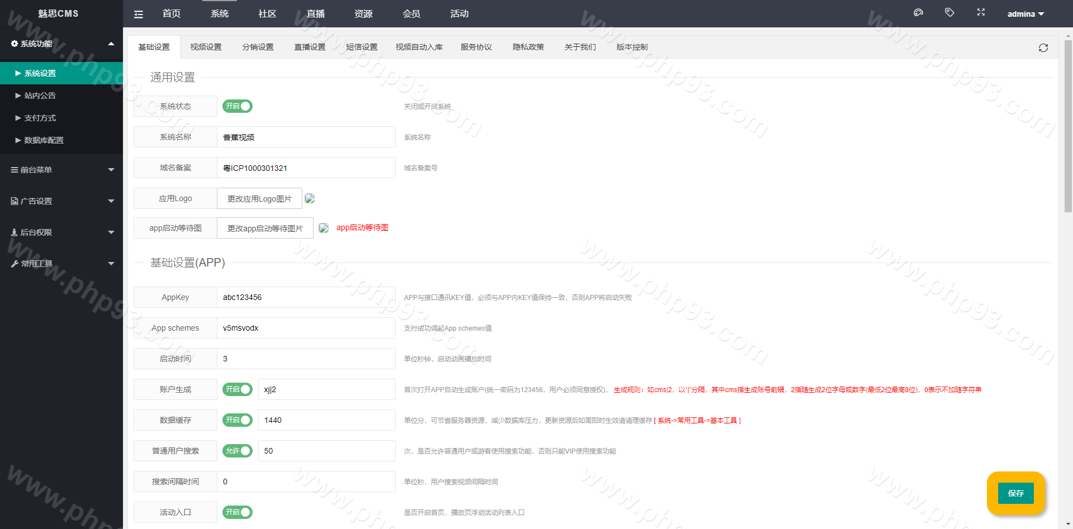This screenshot has width=1073, height=529.
Task: Click the 保存 save button
Action: 1015,493
